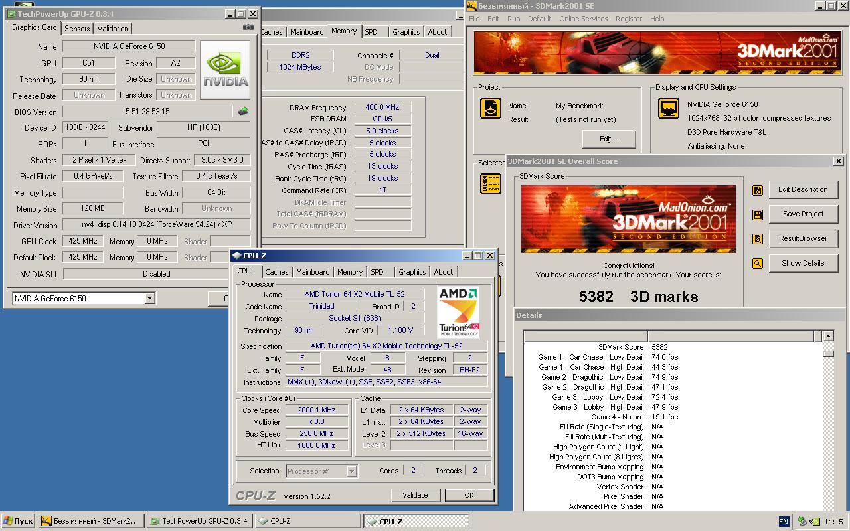Click the Selected Tests checklist icon
Image resolution: width=850 pixels, height=531 pixels.
click(491, 183)
